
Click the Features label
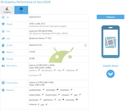[10, 90]
